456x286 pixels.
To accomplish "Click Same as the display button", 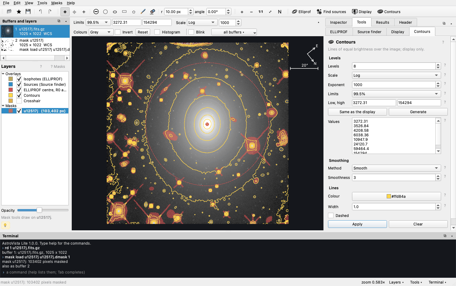I will pos(358,112).
